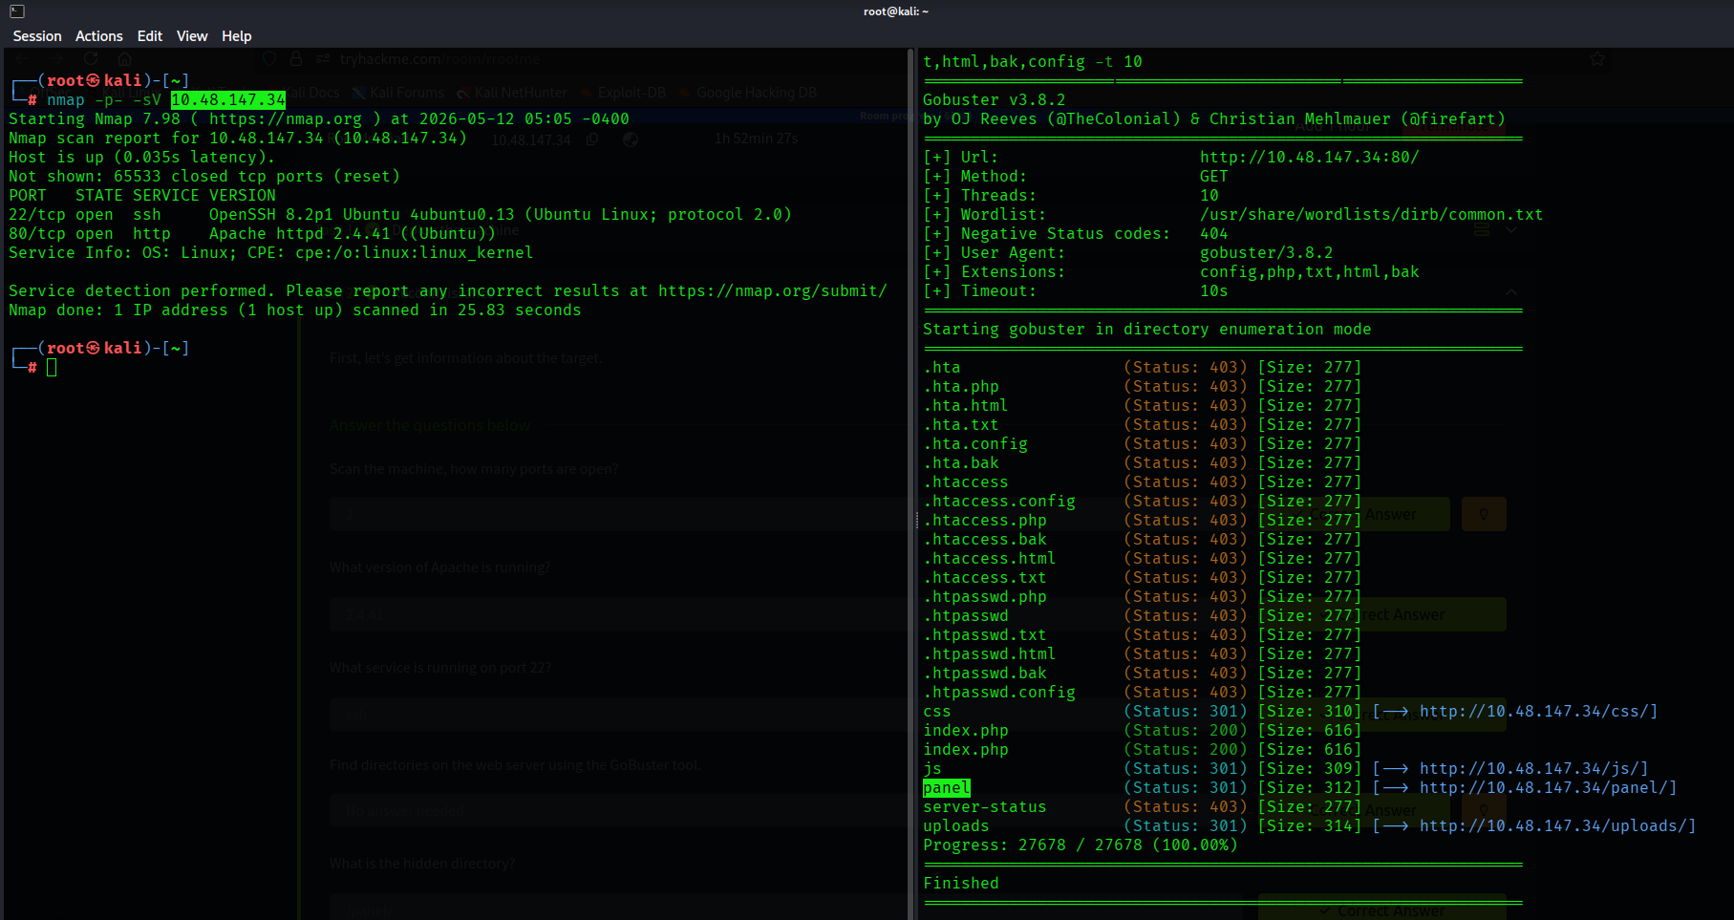This screenshot has height=920, width=1734.
Task: Click the terminal icon in the title bar
Action: pos(16,11)
